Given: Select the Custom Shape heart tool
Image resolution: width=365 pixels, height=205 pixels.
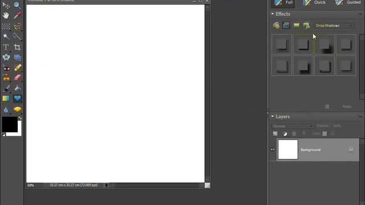Looking at the screenshot, I should (18, 99).
